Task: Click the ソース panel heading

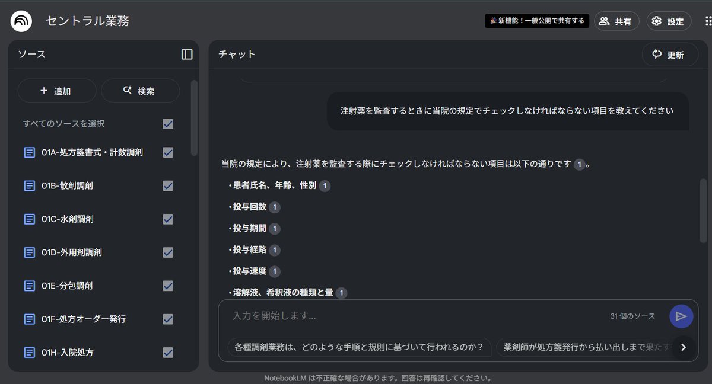Action: pos(31,55)
